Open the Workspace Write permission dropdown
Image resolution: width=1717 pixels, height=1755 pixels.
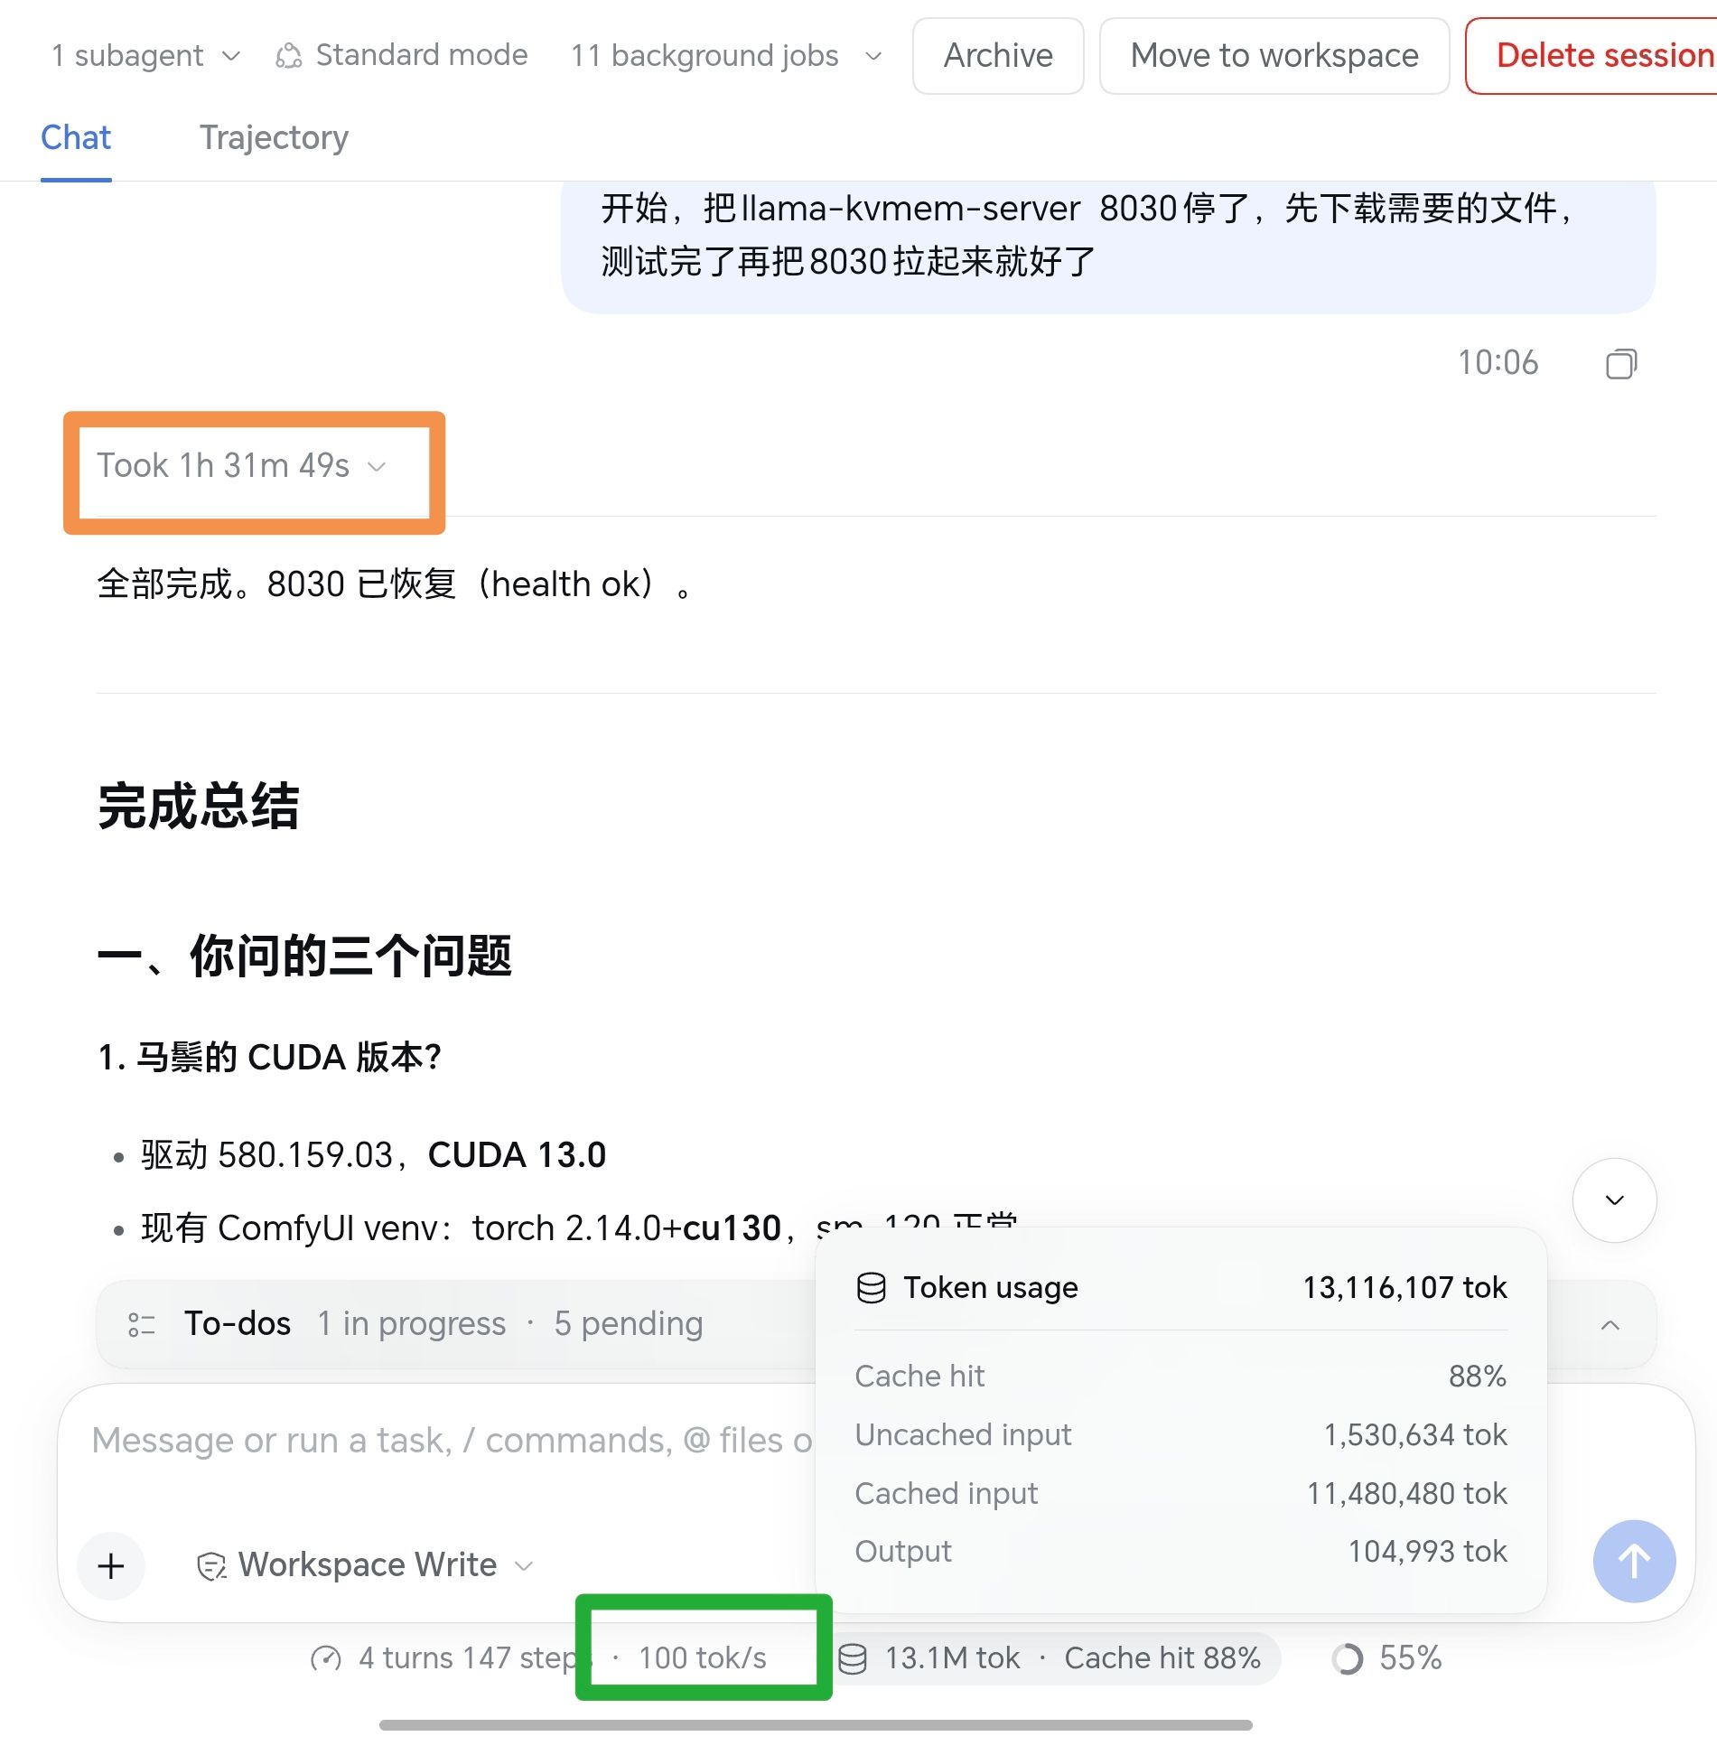point(366,1565)
